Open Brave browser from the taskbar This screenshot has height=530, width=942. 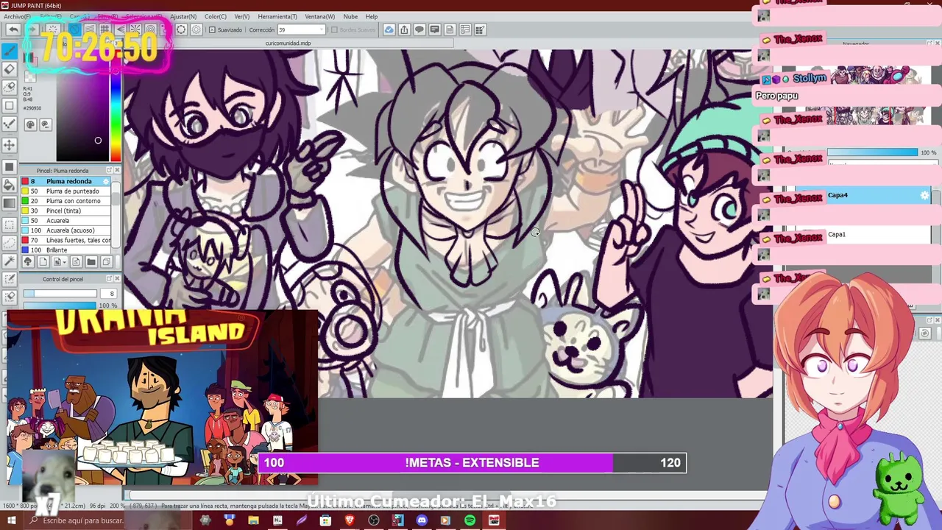[x=350, y=520]
